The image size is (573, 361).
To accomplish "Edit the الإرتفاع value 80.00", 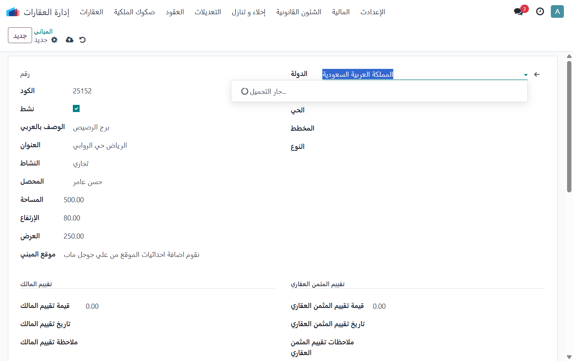I will (72, 218).
